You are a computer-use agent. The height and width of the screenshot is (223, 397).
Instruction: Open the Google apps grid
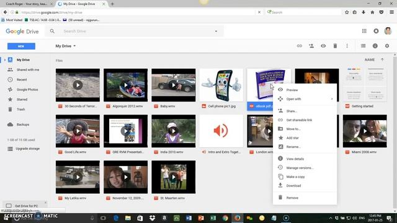364,31
